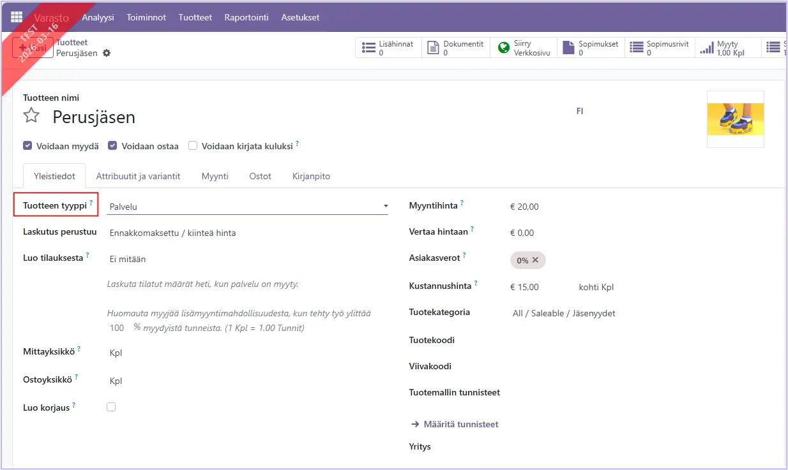Click the favorite star next to Perusjäsen
This screenshot has width=788, height=470.
31,116
